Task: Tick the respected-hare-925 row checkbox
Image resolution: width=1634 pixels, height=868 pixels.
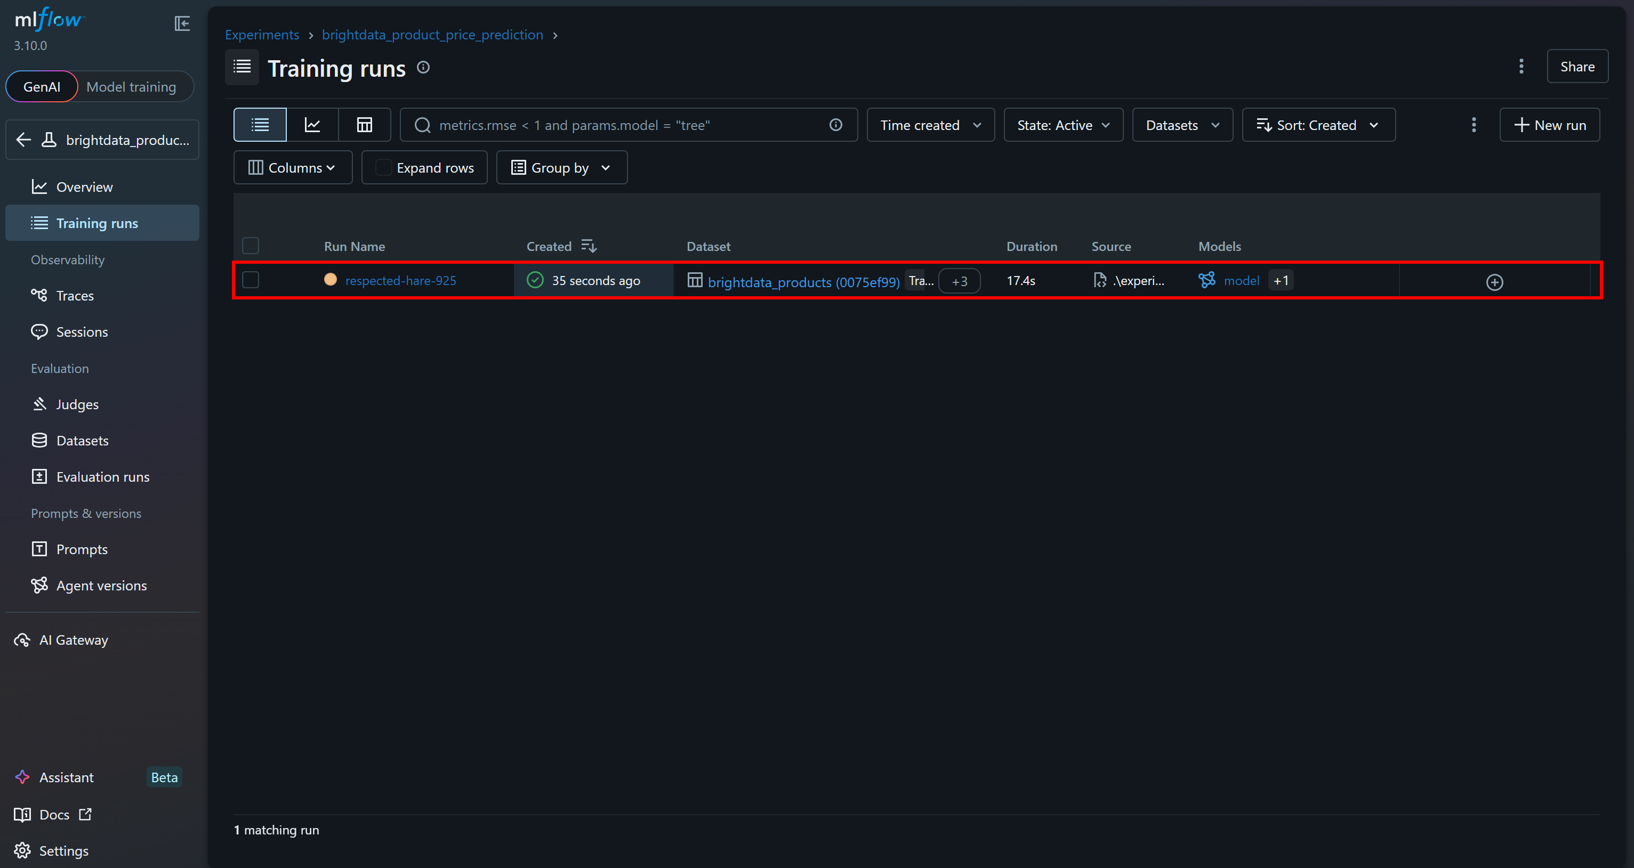Action: pos(251,280)
